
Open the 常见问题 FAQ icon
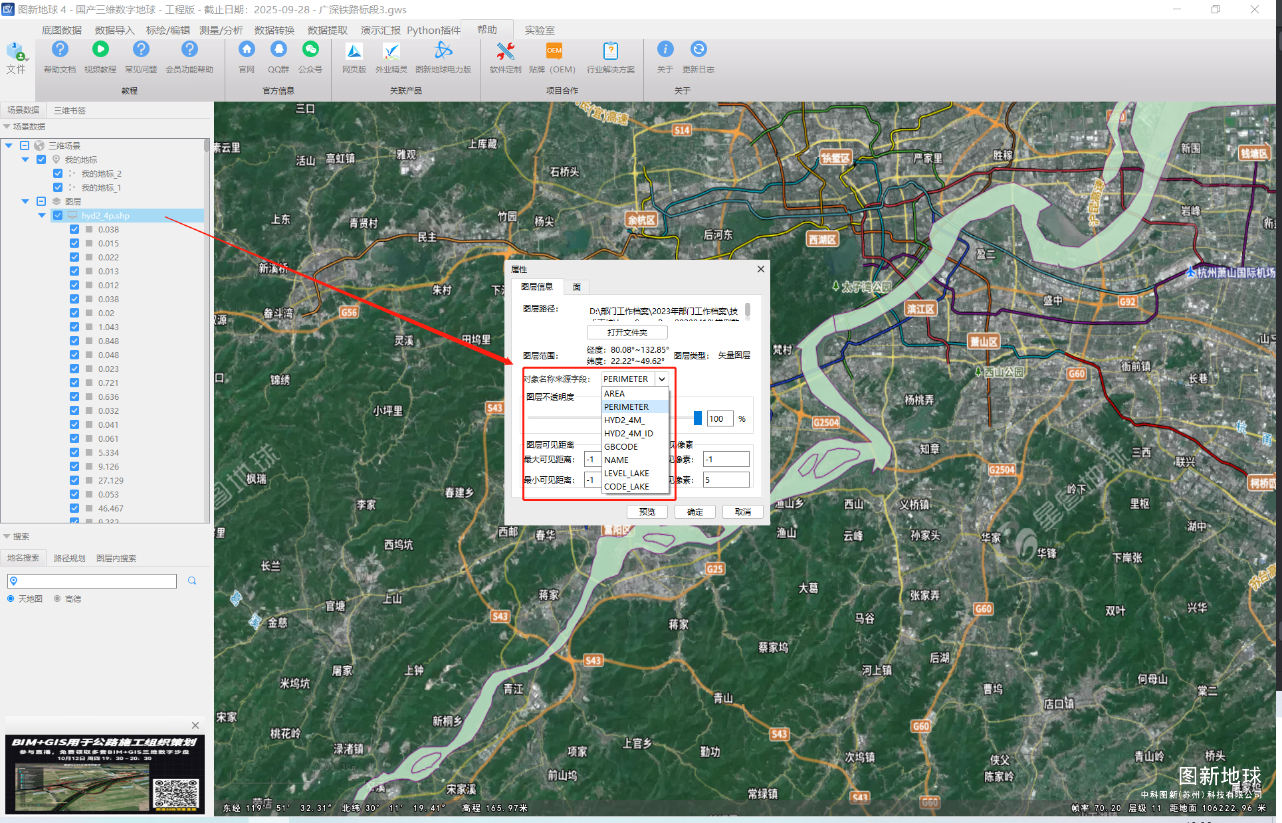click(141, 50)
